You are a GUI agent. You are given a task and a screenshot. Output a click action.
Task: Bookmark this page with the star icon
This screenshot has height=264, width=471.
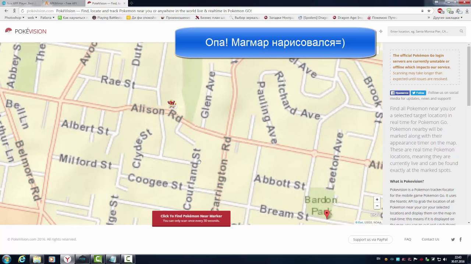(429, 11)
